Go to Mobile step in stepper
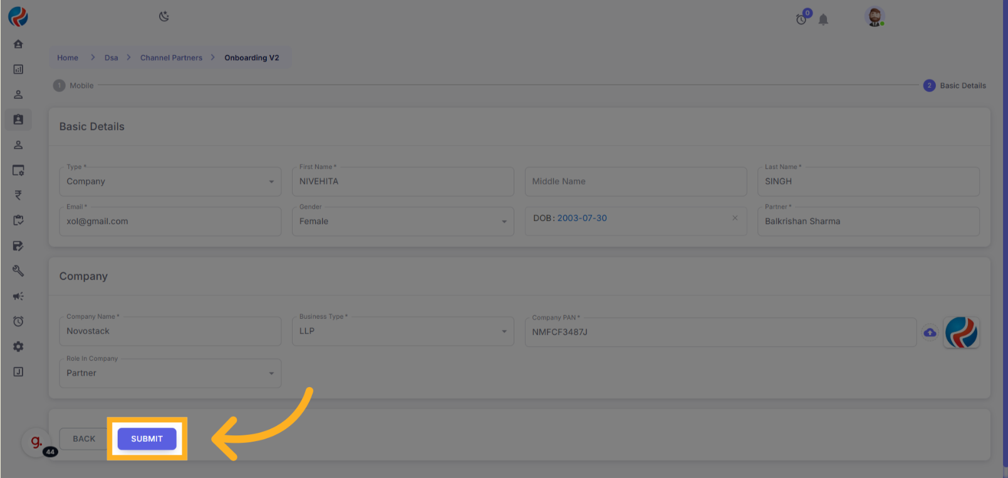 pos(74,86)
